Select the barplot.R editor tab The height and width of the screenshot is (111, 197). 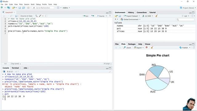tap(9, 12)
